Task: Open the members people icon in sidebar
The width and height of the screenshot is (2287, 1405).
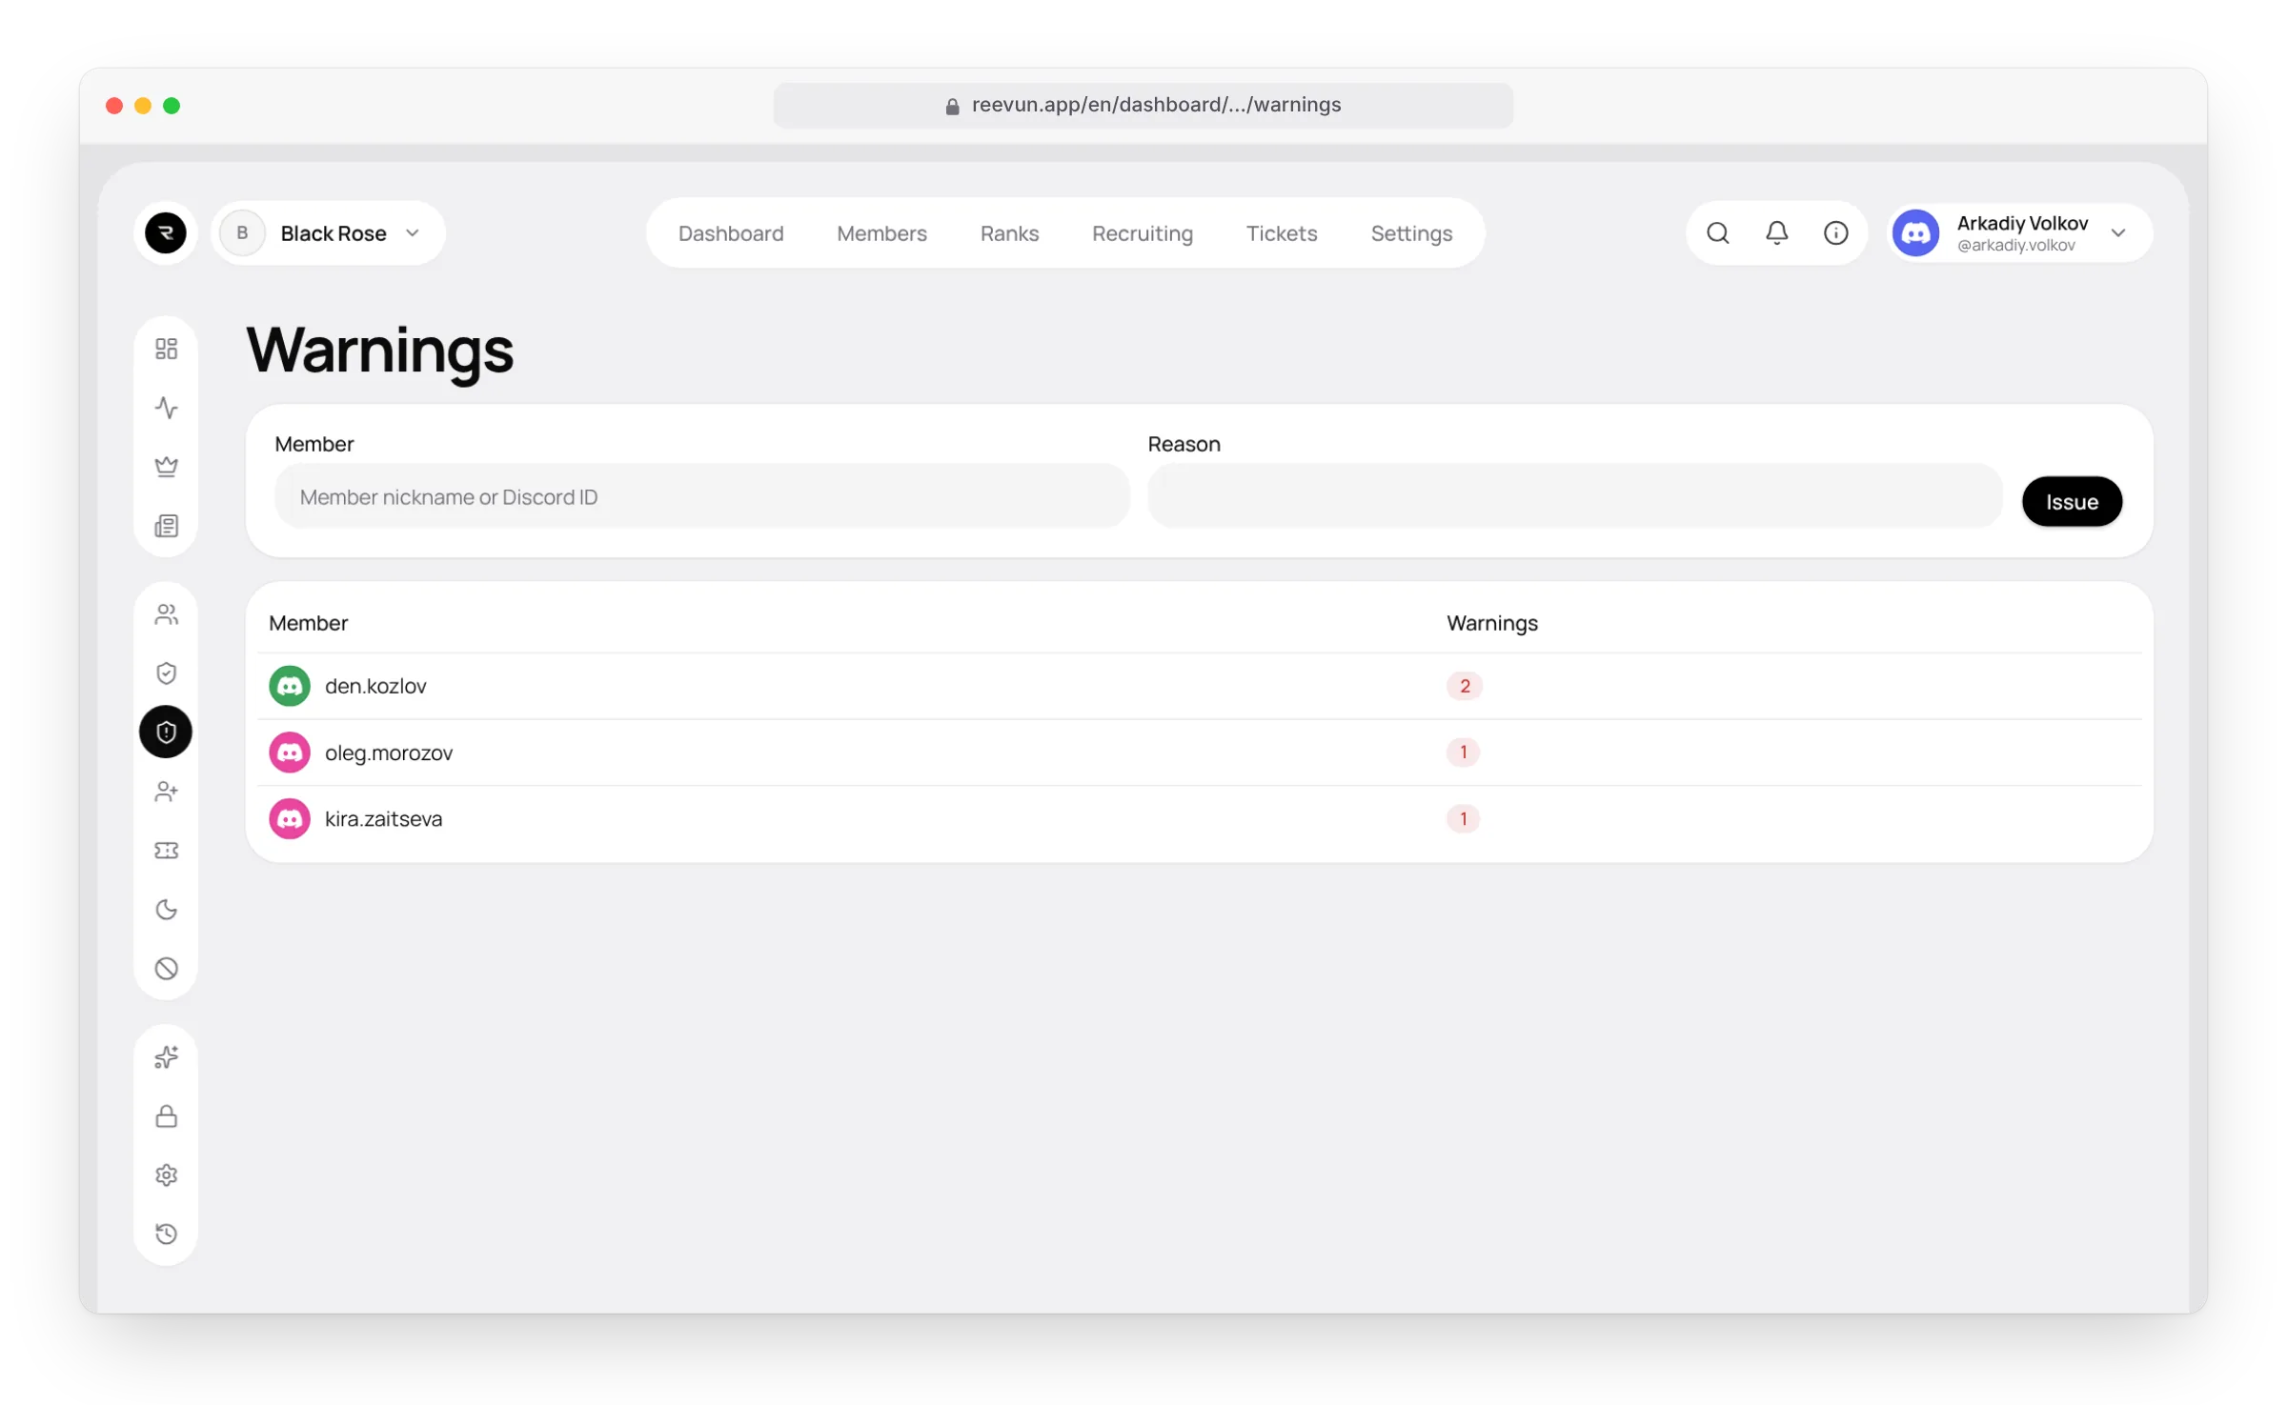Action: (166, 614)
